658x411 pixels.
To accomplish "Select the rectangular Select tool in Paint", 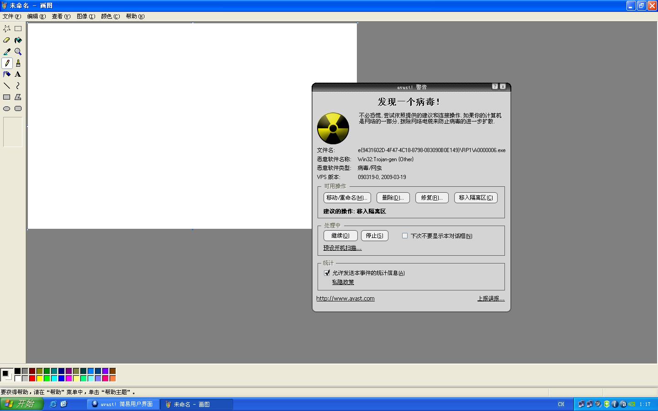I will pyautogui.click(x=18, y=29).
